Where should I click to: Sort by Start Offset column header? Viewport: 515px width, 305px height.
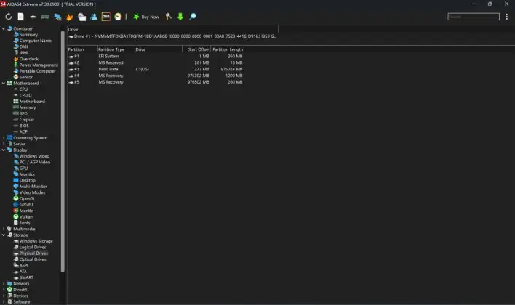(196, 49)
